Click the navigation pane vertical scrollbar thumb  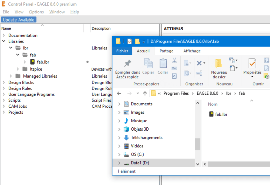pos(198,144)
